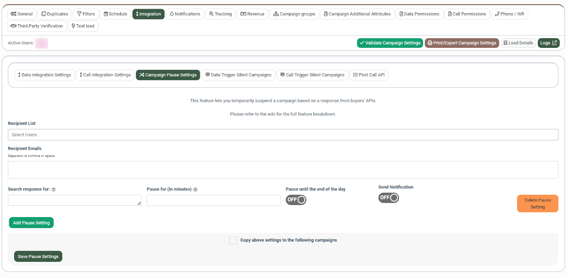The height and width of the screenshot is (278, 567).
Task: Click Add Pause Setting button
Action: 31,223
